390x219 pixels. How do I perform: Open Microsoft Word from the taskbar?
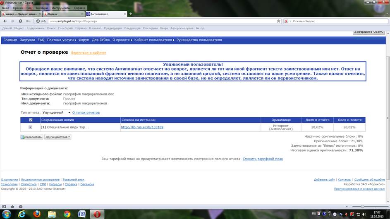pos(82,214)
